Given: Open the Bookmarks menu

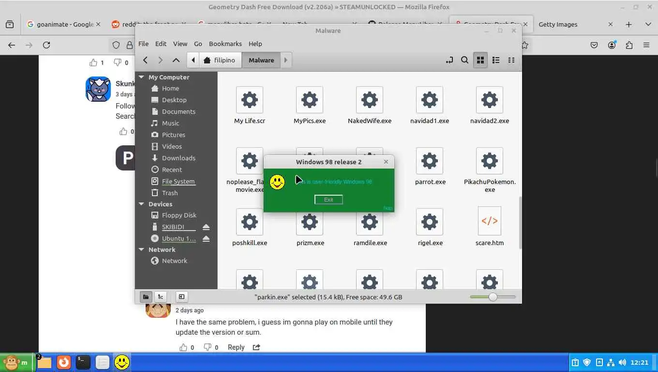Looking at the screenshot, I should 225,44.
